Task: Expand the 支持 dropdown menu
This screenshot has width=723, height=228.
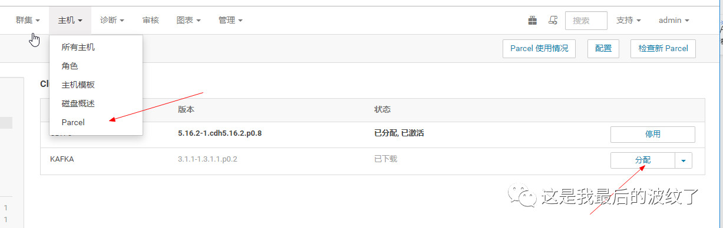Action: (628, 20)
